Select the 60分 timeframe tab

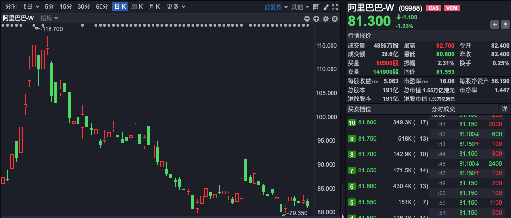pos(102,7)
